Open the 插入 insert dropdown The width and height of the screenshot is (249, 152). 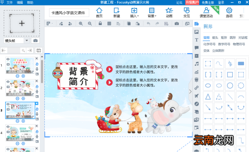[134, 12]
